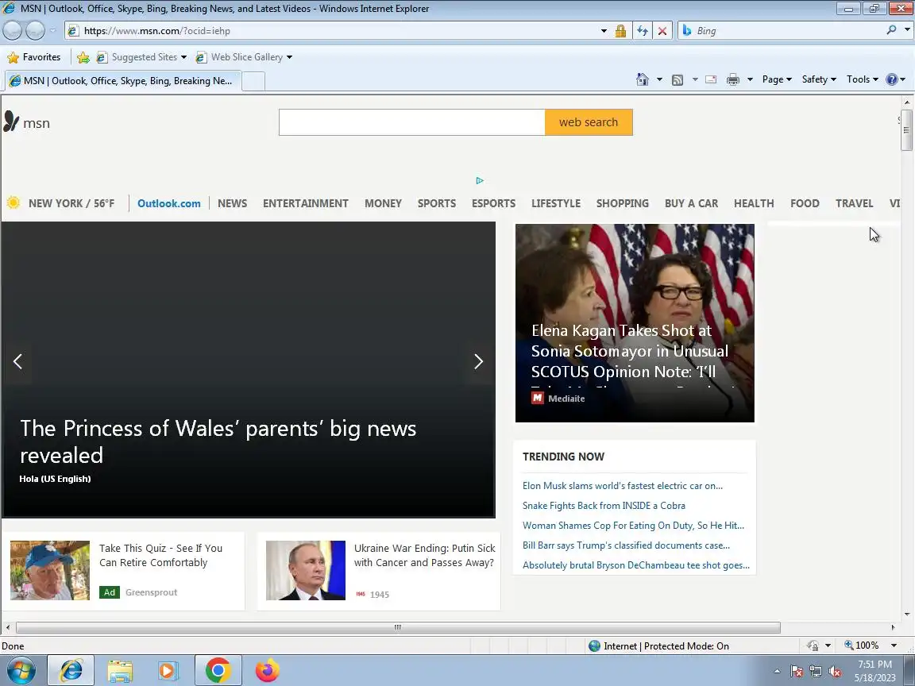Click the Read Mail icon
The image size is (915, 686).
point(711,79)
